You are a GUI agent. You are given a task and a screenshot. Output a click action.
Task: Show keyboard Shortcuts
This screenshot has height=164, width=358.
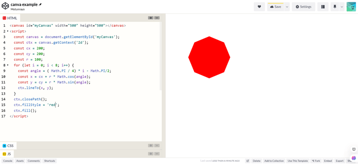[50, 161]
